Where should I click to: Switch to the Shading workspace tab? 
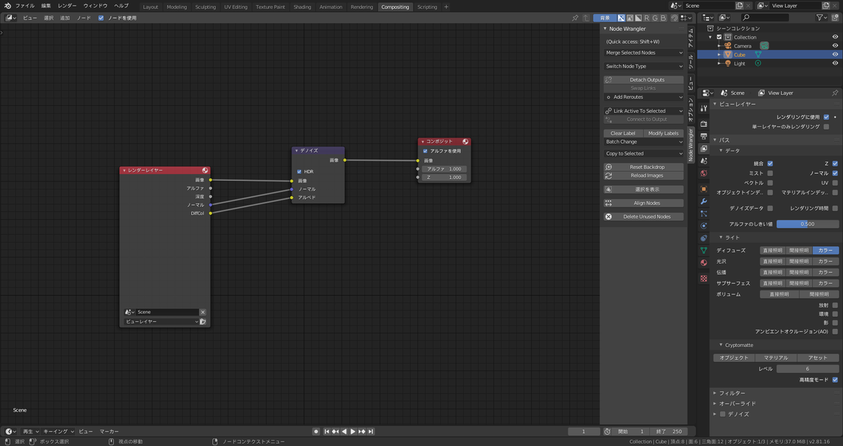pos(302,7)
